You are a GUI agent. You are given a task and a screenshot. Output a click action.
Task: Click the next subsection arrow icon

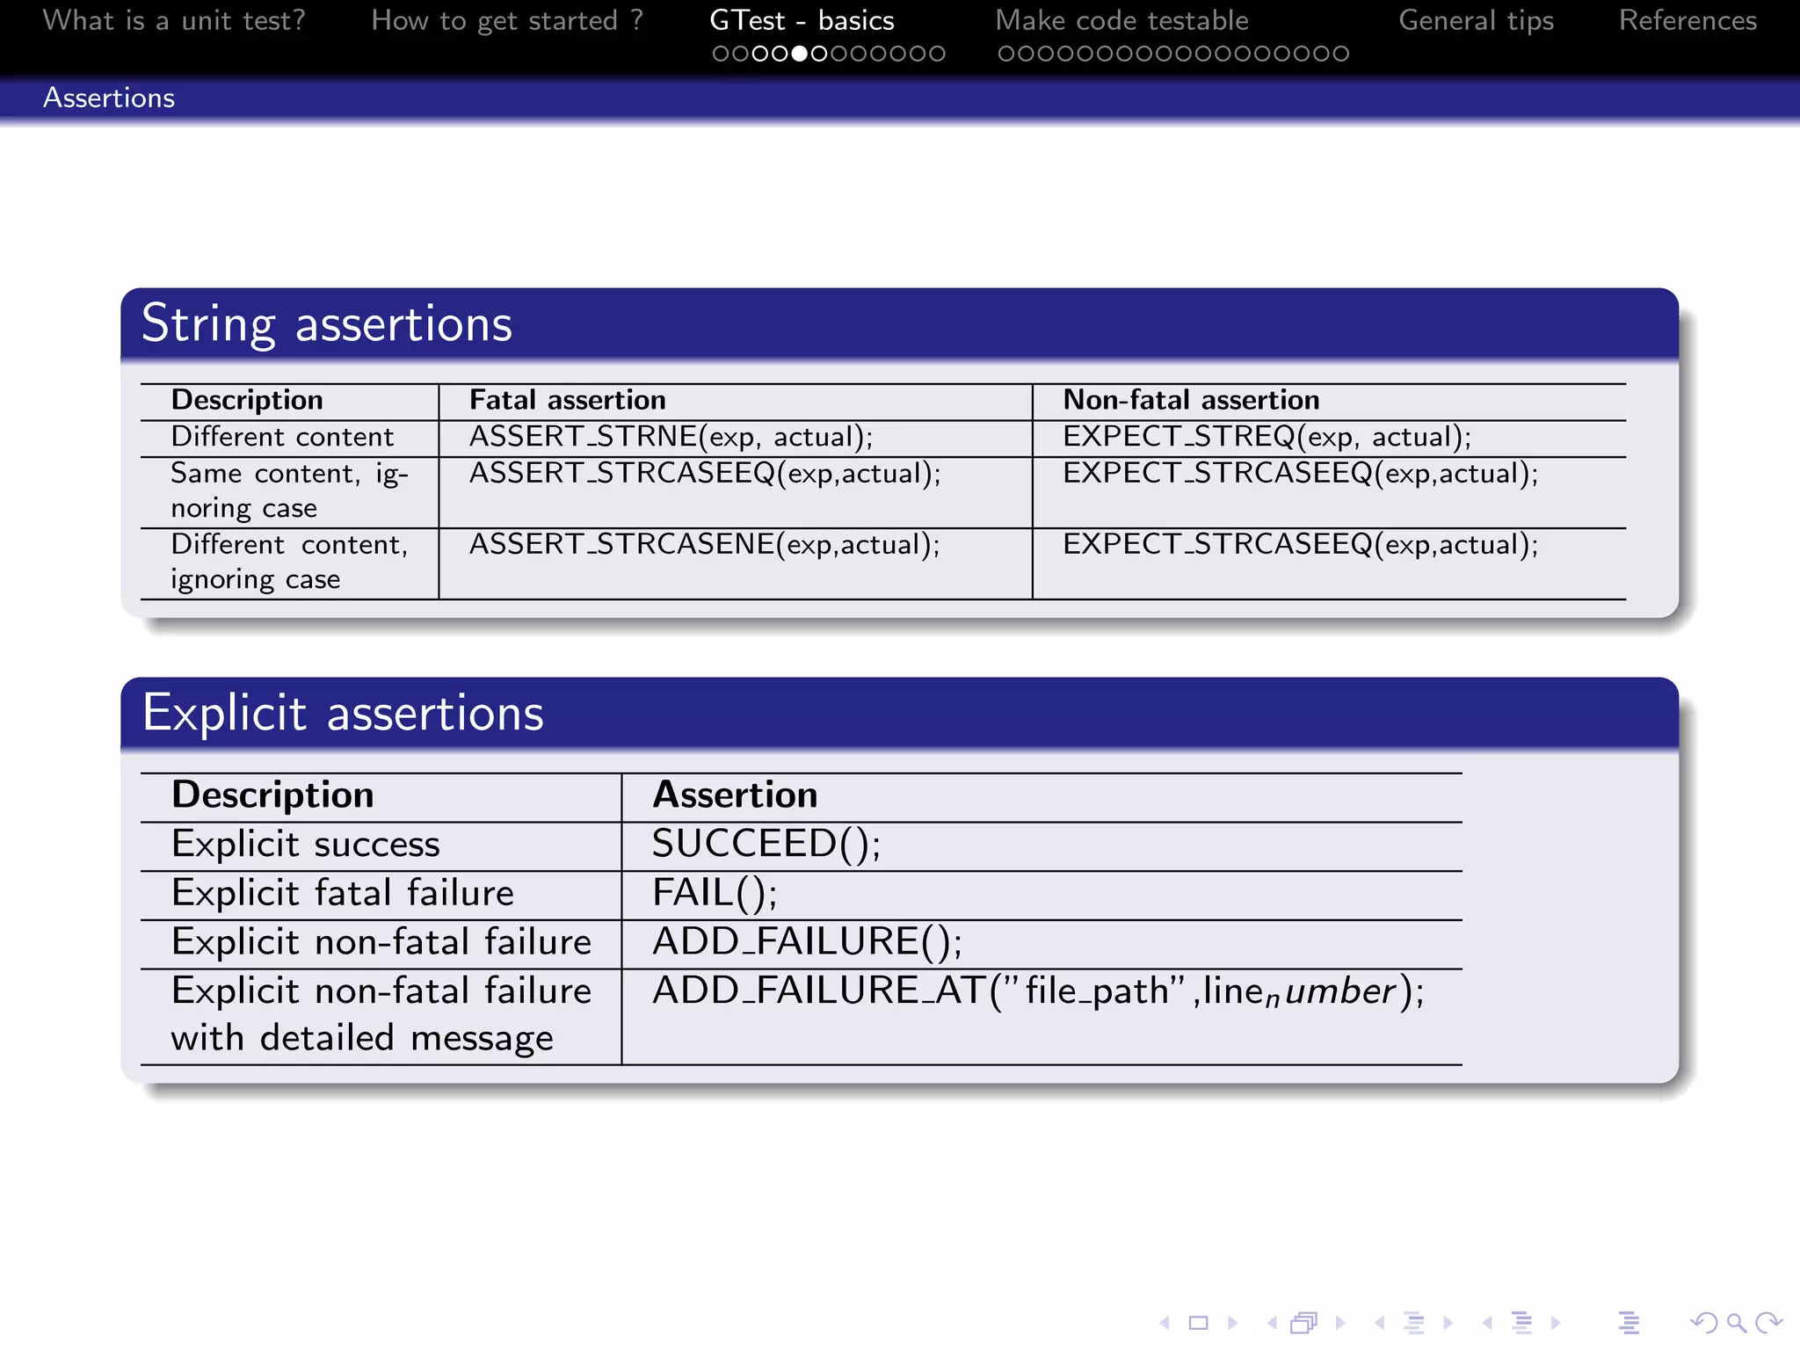pos(1448,1323)
